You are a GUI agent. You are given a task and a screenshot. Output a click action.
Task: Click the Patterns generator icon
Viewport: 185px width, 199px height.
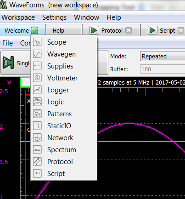point(37,114)
